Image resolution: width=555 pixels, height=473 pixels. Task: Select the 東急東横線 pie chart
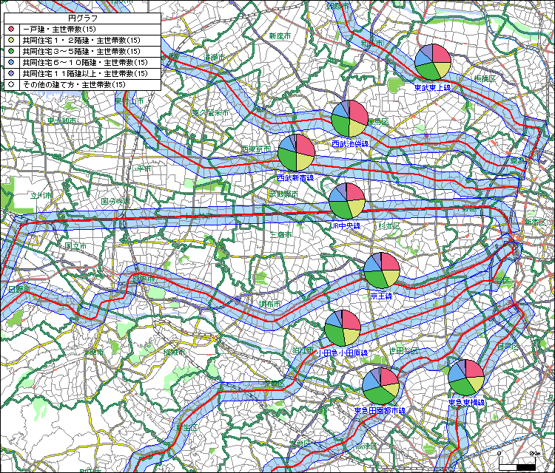click(x=466, y=378)
